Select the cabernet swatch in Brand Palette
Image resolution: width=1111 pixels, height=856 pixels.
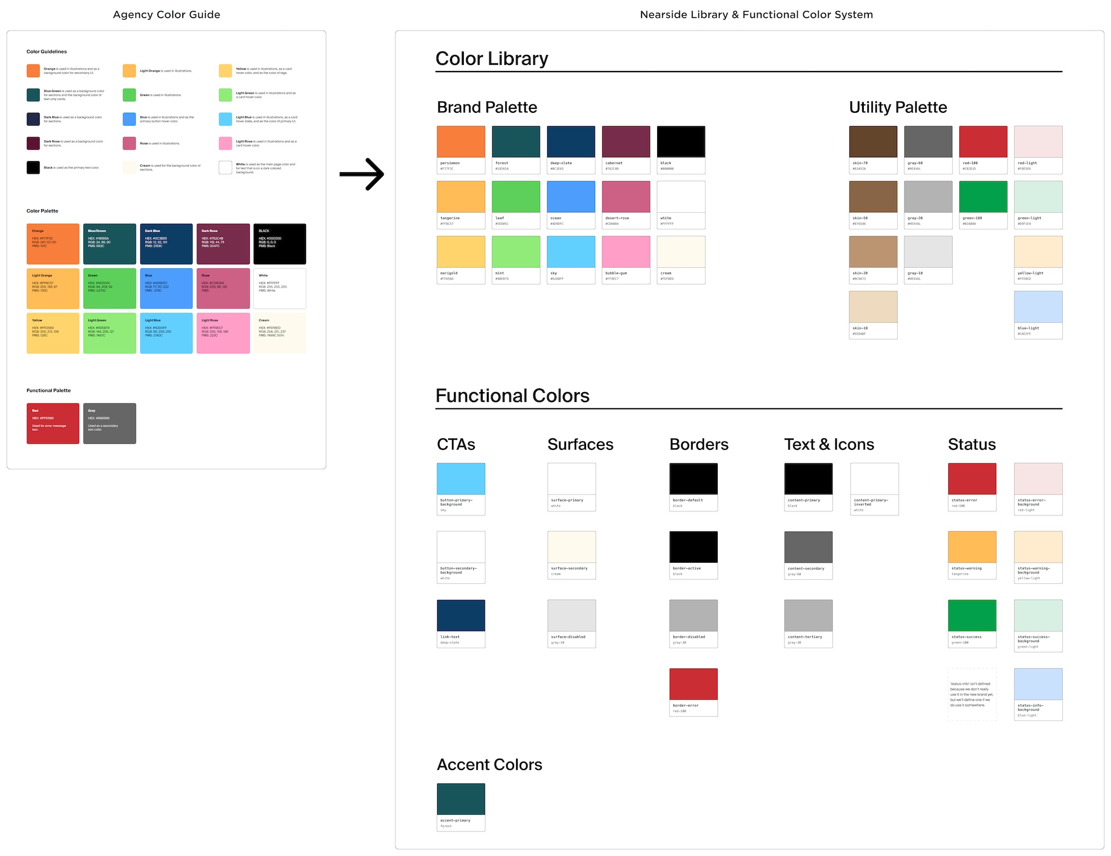pos(625,142)
